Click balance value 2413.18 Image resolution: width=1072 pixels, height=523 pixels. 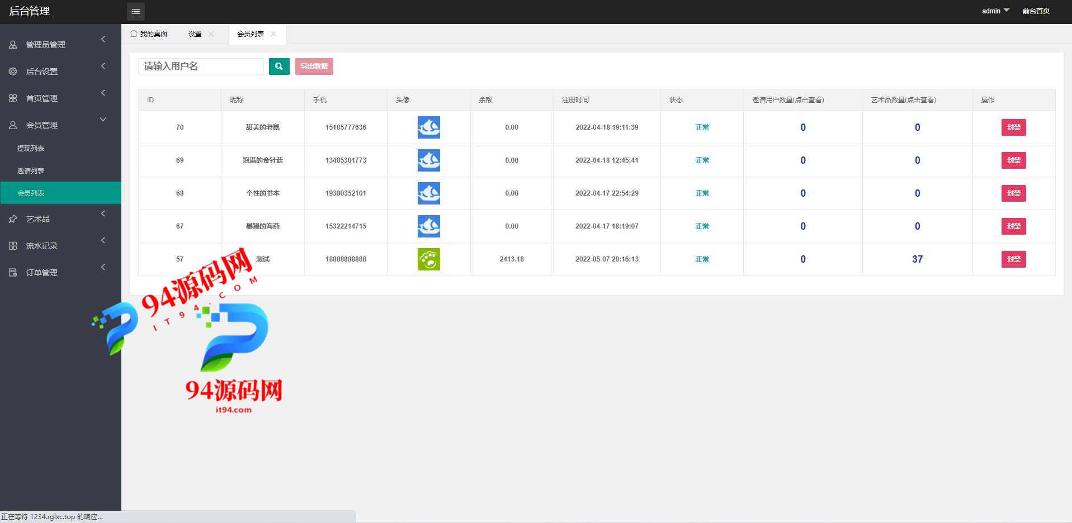click(x=512, y=259)
